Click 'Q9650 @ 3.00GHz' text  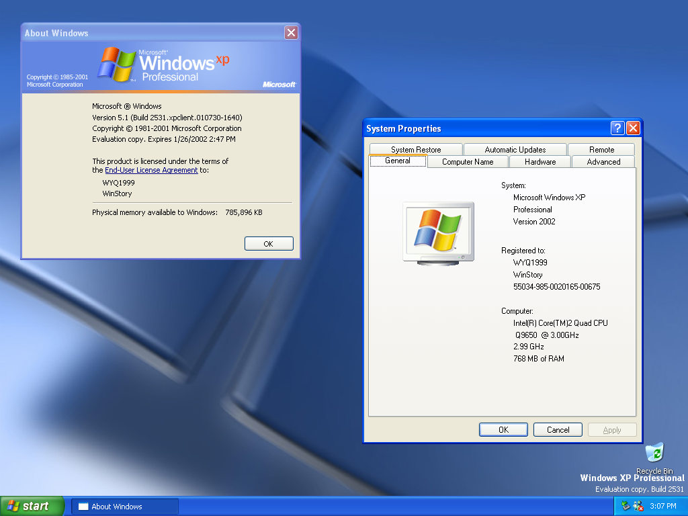click(x=547, y=335)
